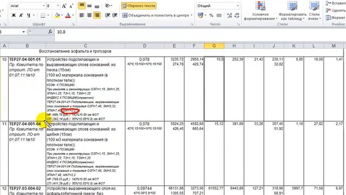Viewport: 346px width, 195px height.
Task: Open the Число dialog launcher
Action: point(238,24)
